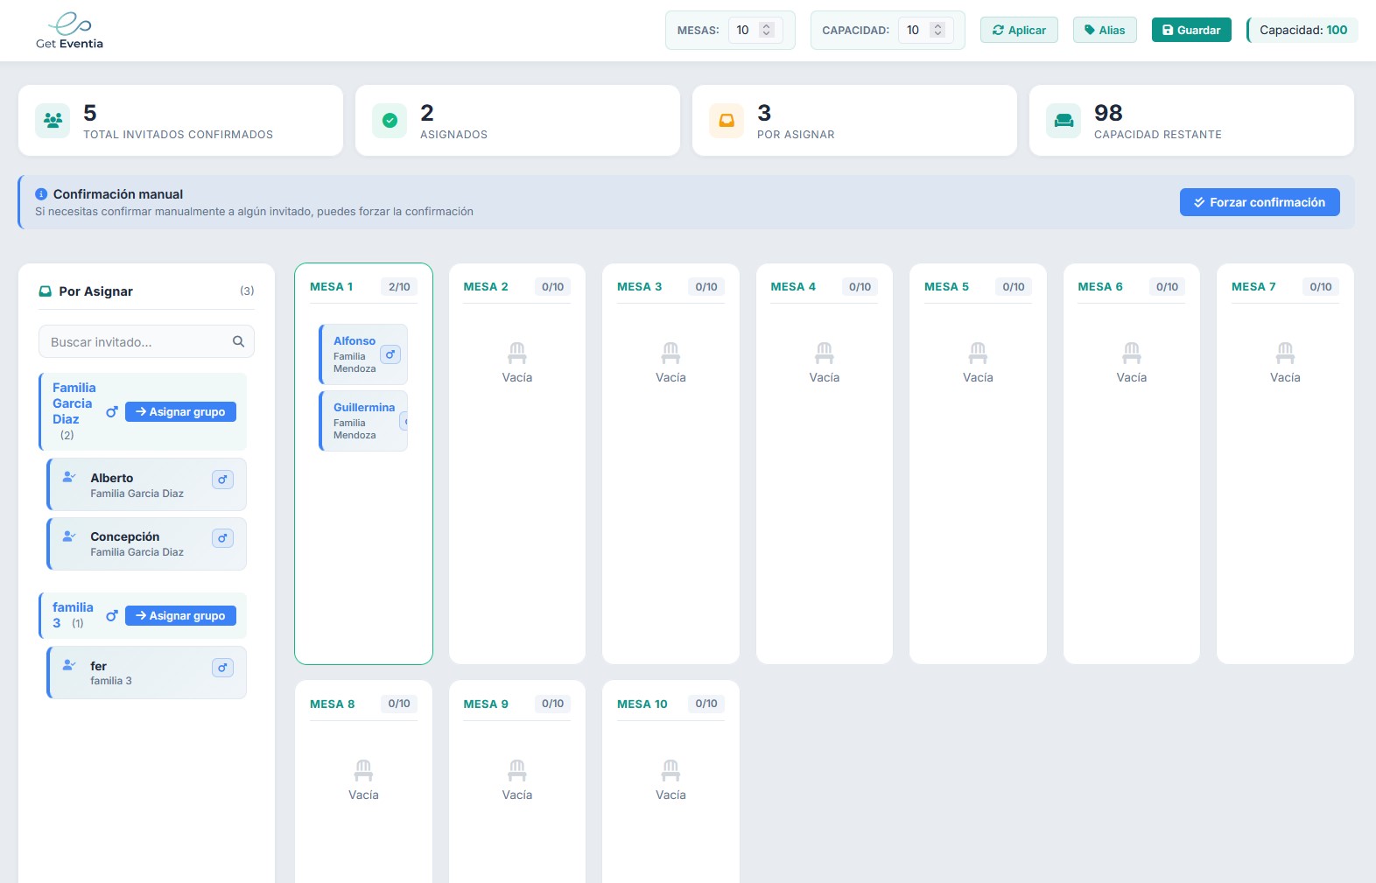Select the Alfonso guest card
The image size is (1376, 883).
[x=363, y=354]
